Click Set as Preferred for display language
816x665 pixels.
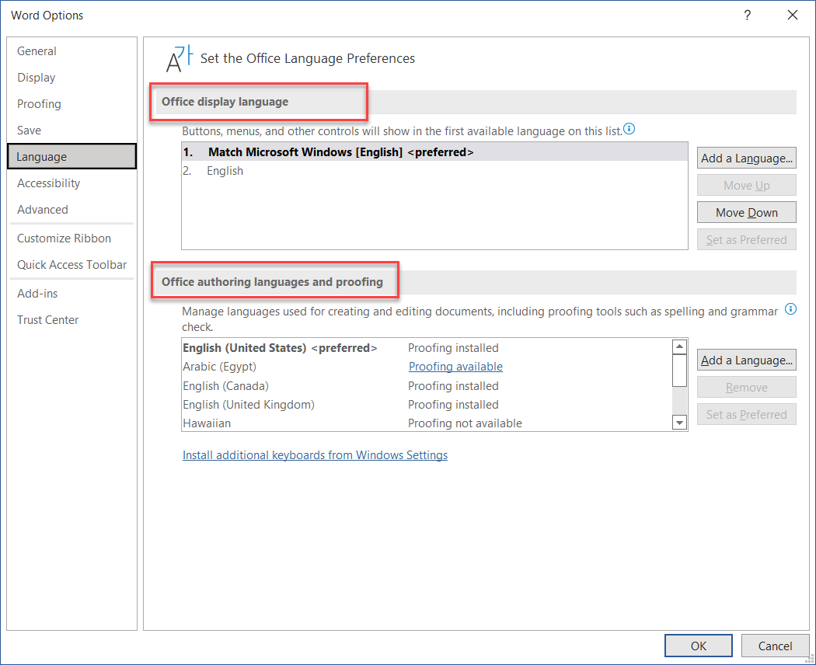746,239
